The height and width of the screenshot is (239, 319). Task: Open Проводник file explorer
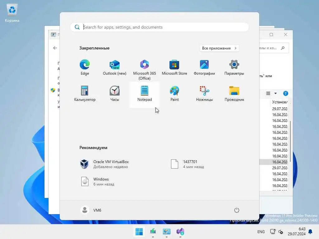tap(234, 94)
